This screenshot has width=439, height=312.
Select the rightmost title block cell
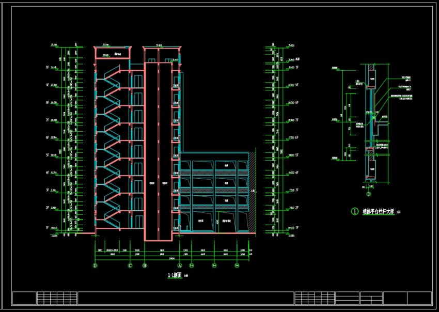419,298
